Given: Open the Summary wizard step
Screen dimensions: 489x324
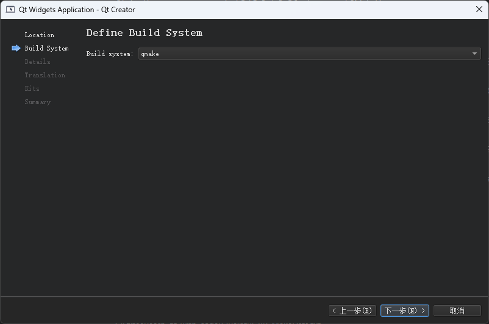Looking at the screenshot, I should (x=37, y=102).
